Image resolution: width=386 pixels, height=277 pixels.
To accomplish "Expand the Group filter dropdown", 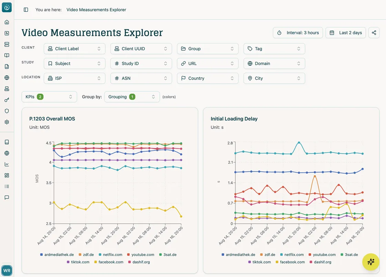I will click(x=207, y=49).
